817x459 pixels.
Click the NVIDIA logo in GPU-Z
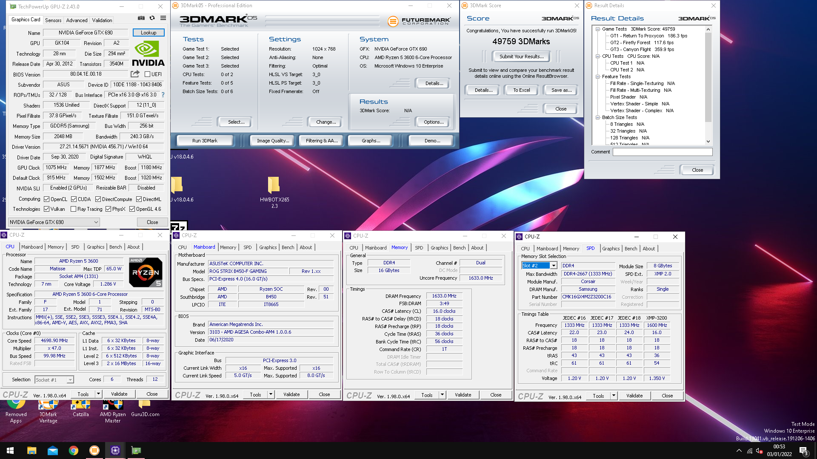pos(148,54)
